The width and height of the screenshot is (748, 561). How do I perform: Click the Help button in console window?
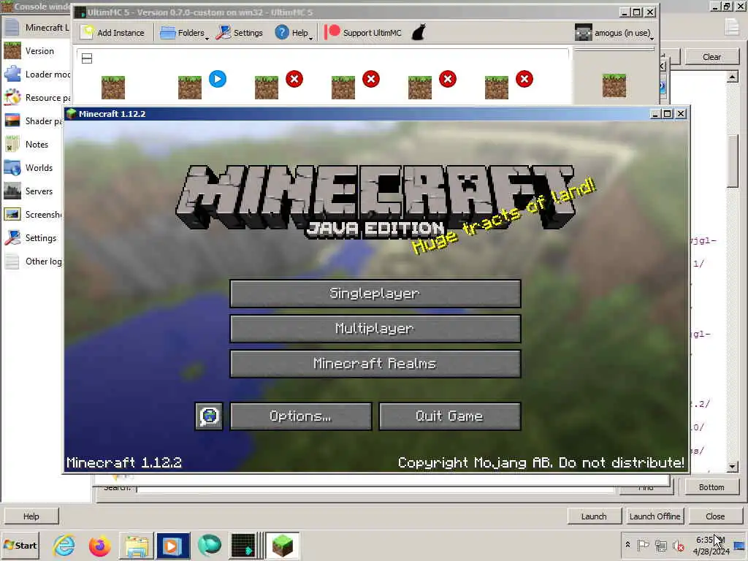(31, 516)
